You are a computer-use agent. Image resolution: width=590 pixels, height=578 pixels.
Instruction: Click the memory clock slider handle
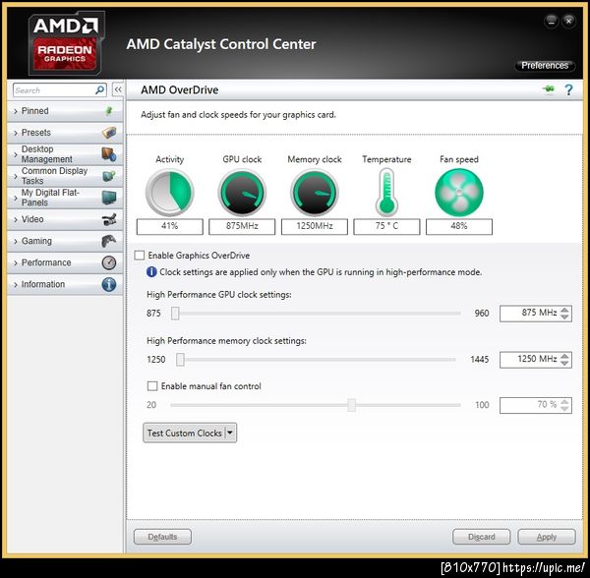(x=180, y=359)
